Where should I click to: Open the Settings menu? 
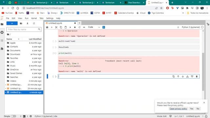[x=50, y=18]
